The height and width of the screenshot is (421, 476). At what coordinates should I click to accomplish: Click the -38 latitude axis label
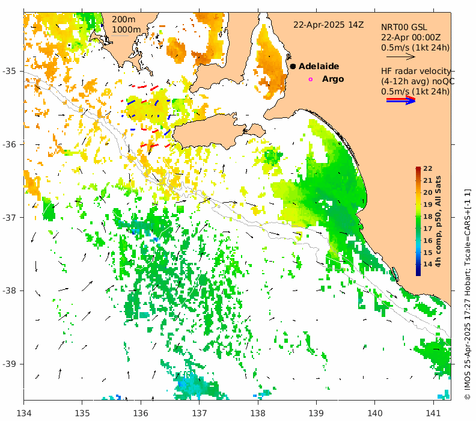click(x=9, y=290)
